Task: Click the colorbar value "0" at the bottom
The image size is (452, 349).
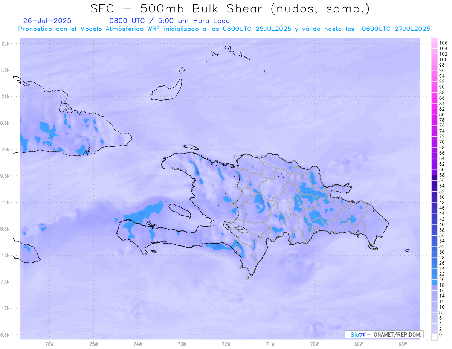Action: 441,335
